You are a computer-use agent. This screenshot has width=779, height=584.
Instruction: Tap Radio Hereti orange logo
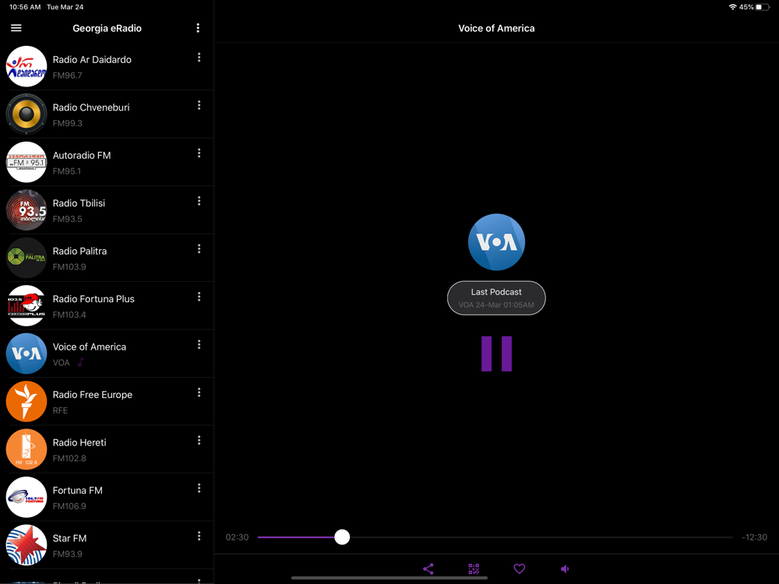click(x=26, y=449)
